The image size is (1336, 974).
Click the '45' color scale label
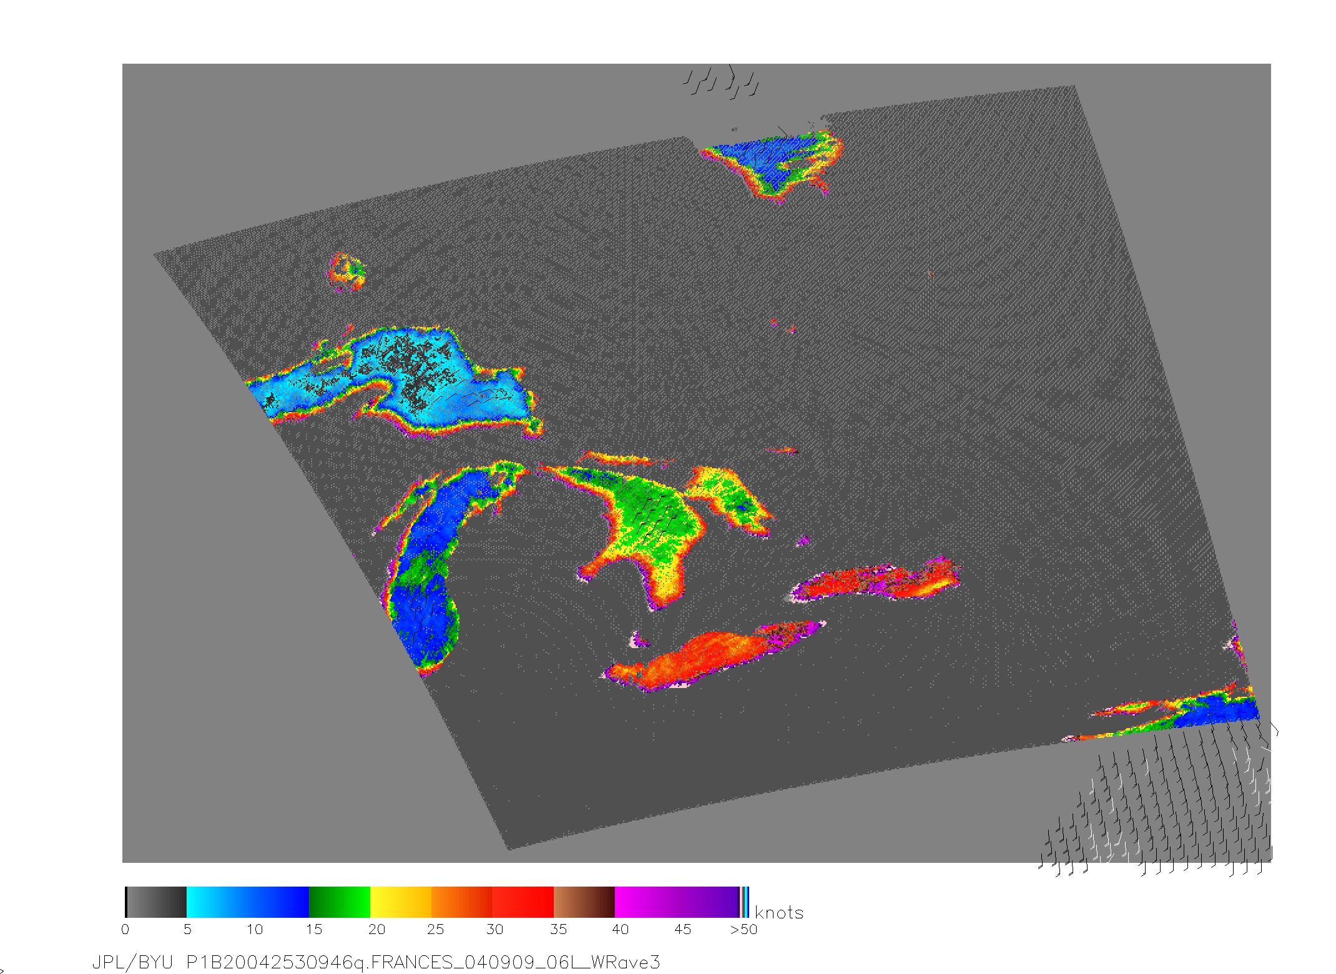pyautogui.click(x=683, y=930)
